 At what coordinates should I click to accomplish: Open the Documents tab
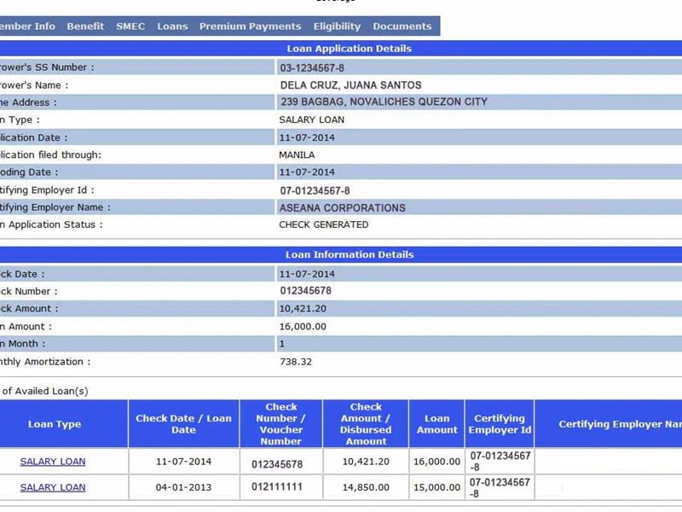[402, 26]
